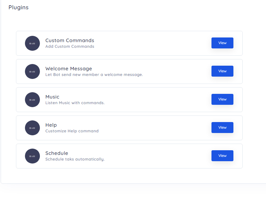Click the 'Schedule taks automatically' description

coord(75,159)
